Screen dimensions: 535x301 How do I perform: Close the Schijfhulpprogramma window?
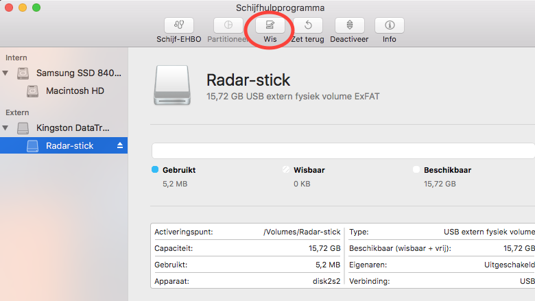(9, 8)
